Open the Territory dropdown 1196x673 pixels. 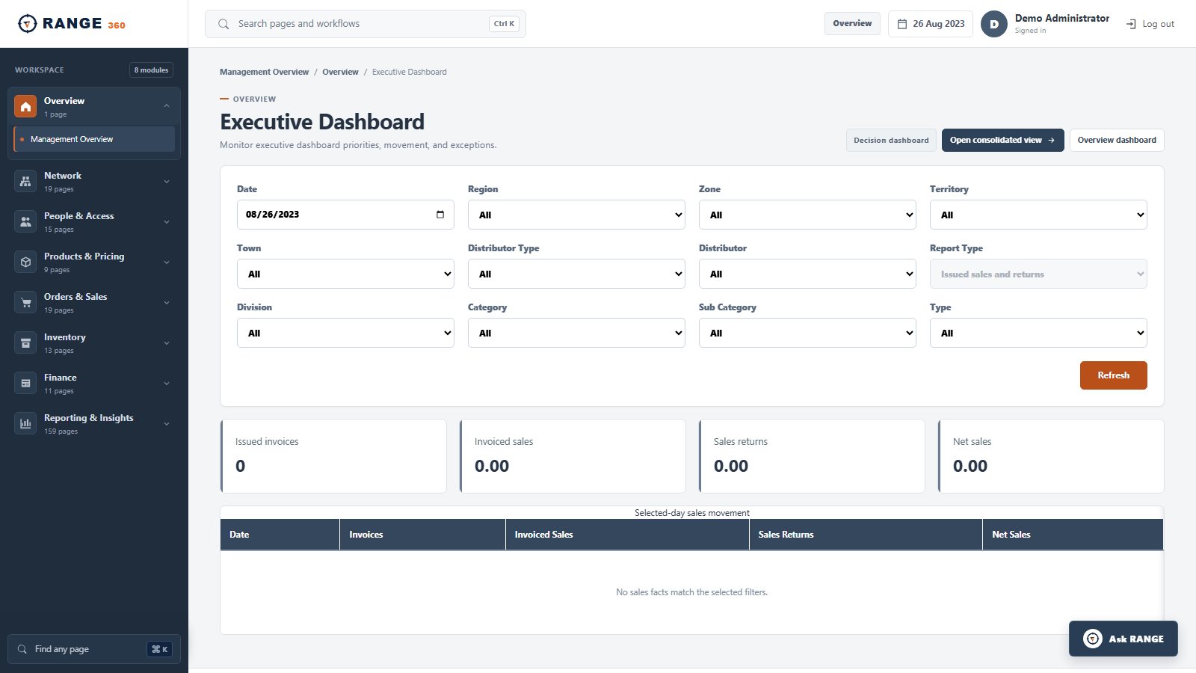pos(1038,215)
